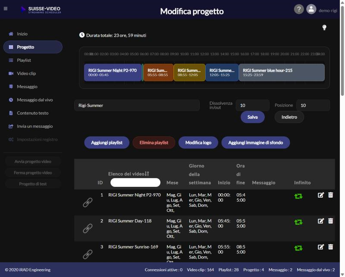The width and height of the screenshot is (345, 277).
Task: Open Video clip in the sidebar
Action: [33, 73]
